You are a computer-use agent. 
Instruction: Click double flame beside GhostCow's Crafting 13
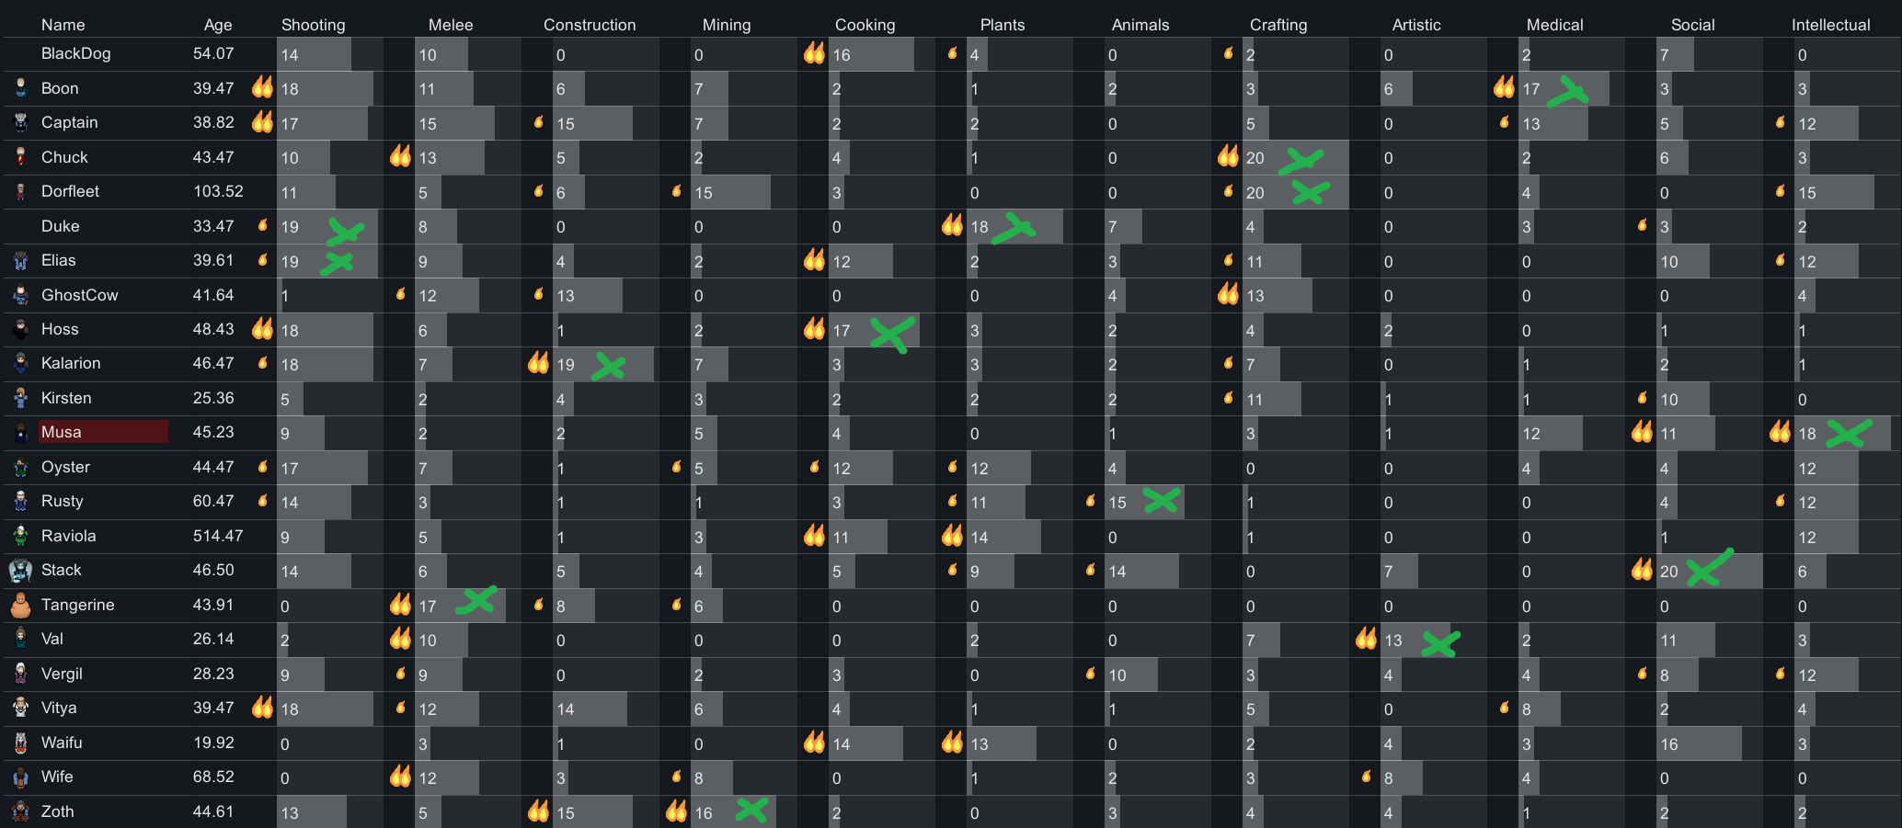click(1228, 294)
